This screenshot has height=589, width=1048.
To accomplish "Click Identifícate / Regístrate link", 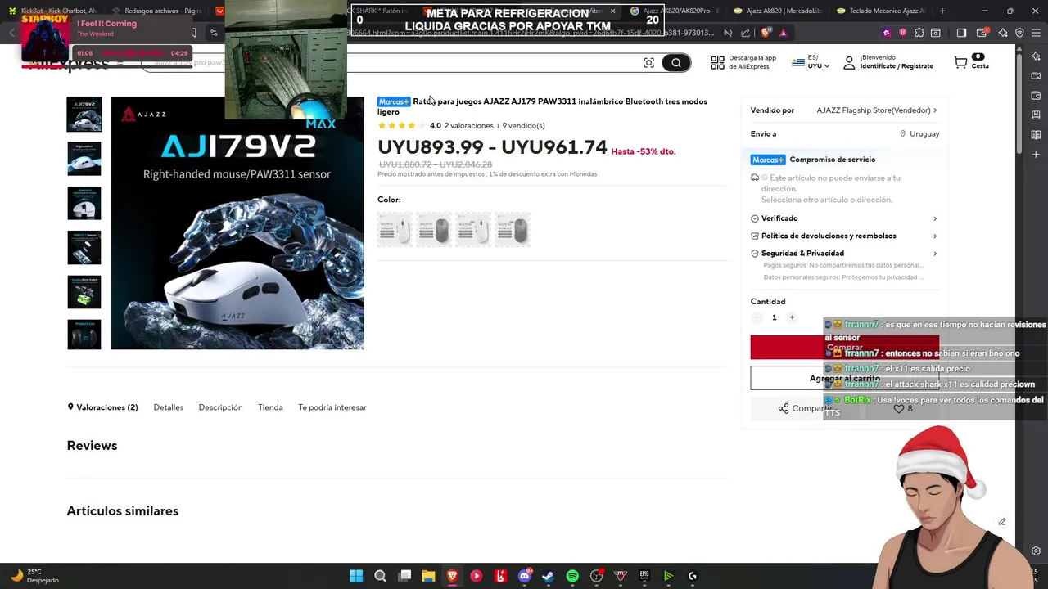I will click(897, 66).
